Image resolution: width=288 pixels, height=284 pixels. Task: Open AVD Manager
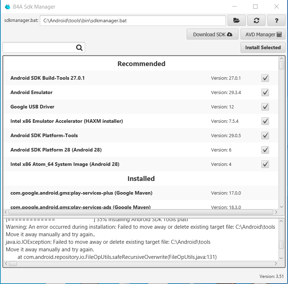coord(263,34)
